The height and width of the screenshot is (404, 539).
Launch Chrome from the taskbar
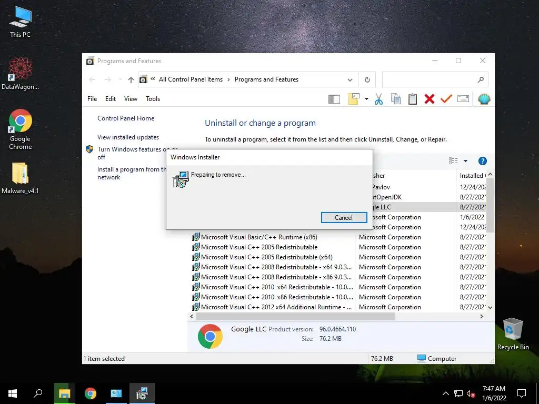tap(91, 393)
